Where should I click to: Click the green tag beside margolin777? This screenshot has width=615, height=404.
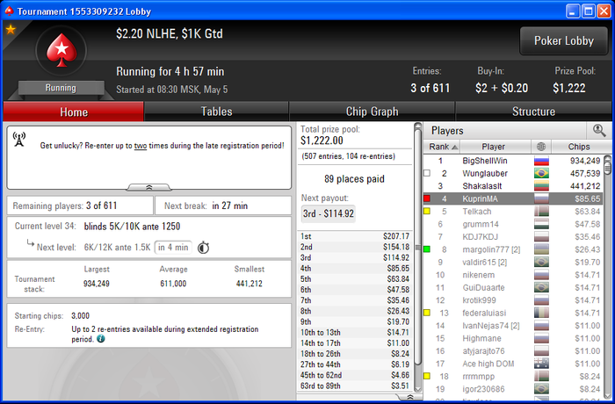coord(427,249)
